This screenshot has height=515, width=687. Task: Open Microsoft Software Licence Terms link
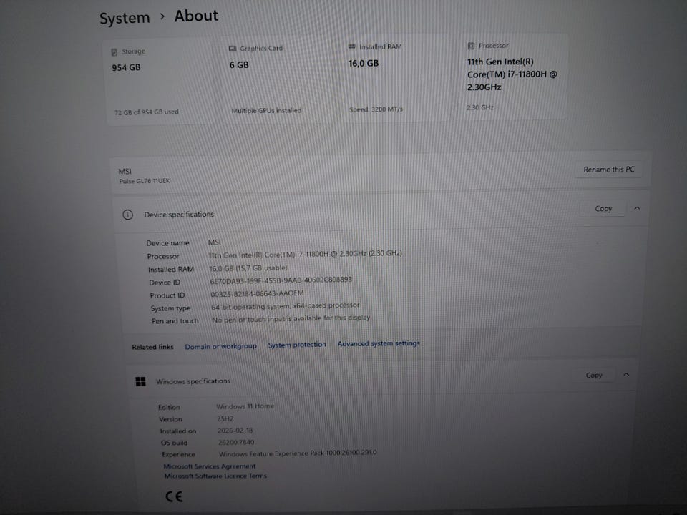click(215, 476)
